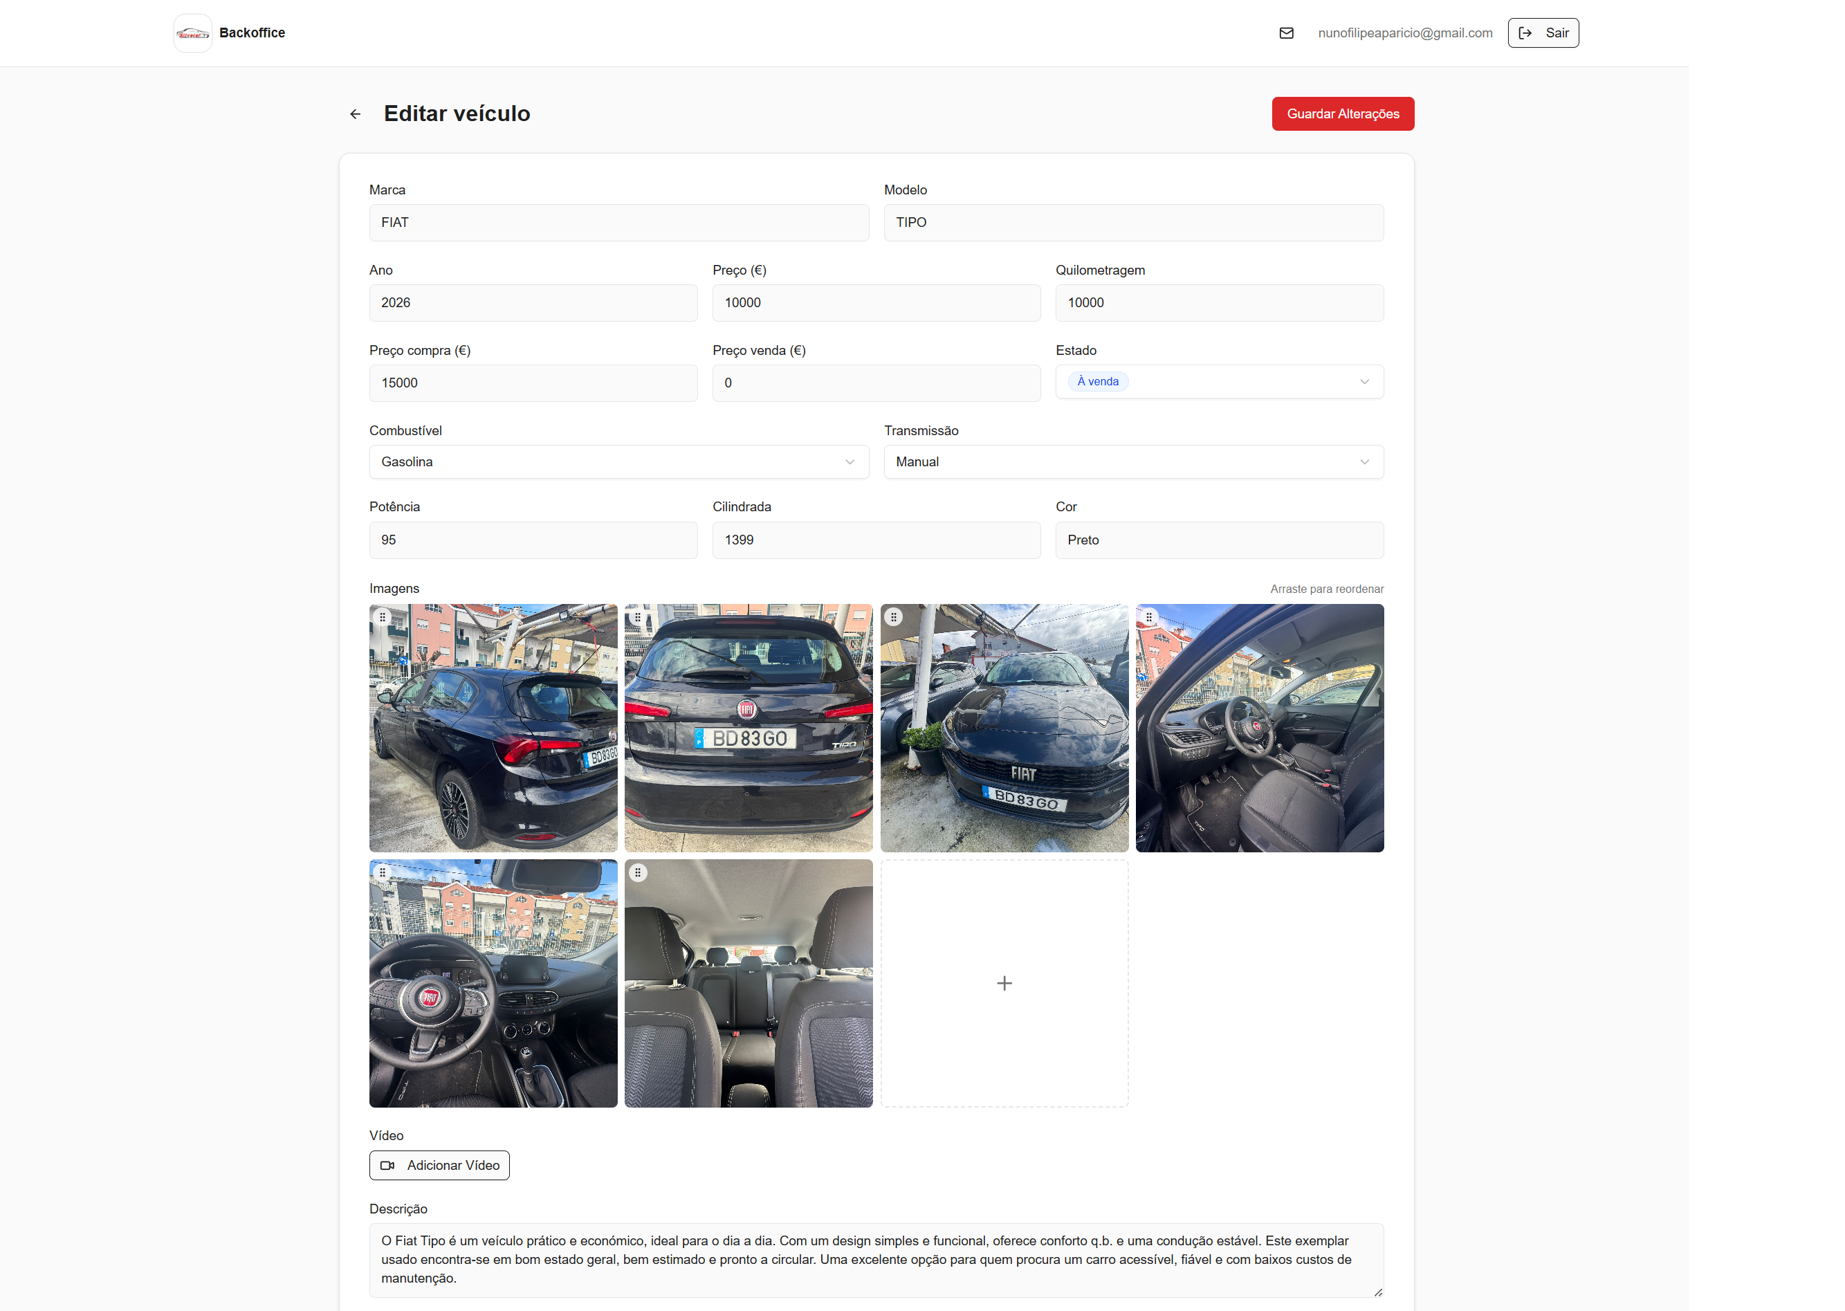
Task: Open the Estado dropdown showing À venda
Action: click(x=1219, y=382)
